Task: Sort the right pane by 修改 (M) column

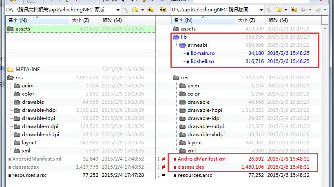Action: pos(293,20)
